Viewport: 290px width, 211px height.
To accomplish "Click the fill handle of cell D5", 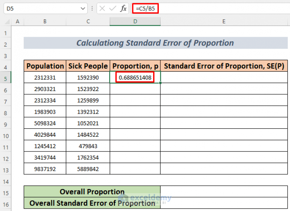I will pos(160,83).
